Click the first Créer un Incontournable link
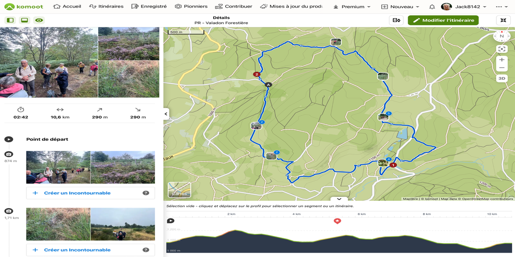Image resolution: width=515 pixels, height=257 pixels. tap(77, 193)
